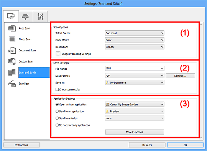
Task: Click the Photo Scan icon
Action: pos(12,39)
